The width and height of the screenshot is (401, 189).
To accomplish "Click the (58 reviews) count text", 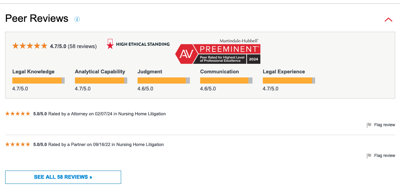I will pyautogui.click(x=82, y=46).
